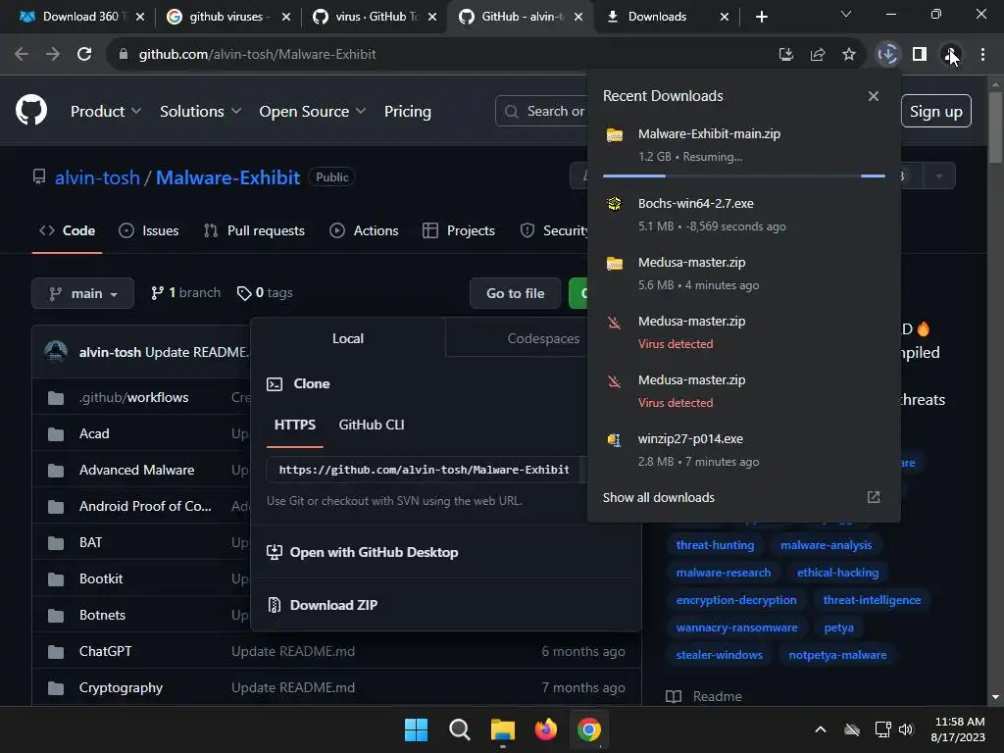Open the Botnets folder
Screen dimensions: 1004x753
102,616
